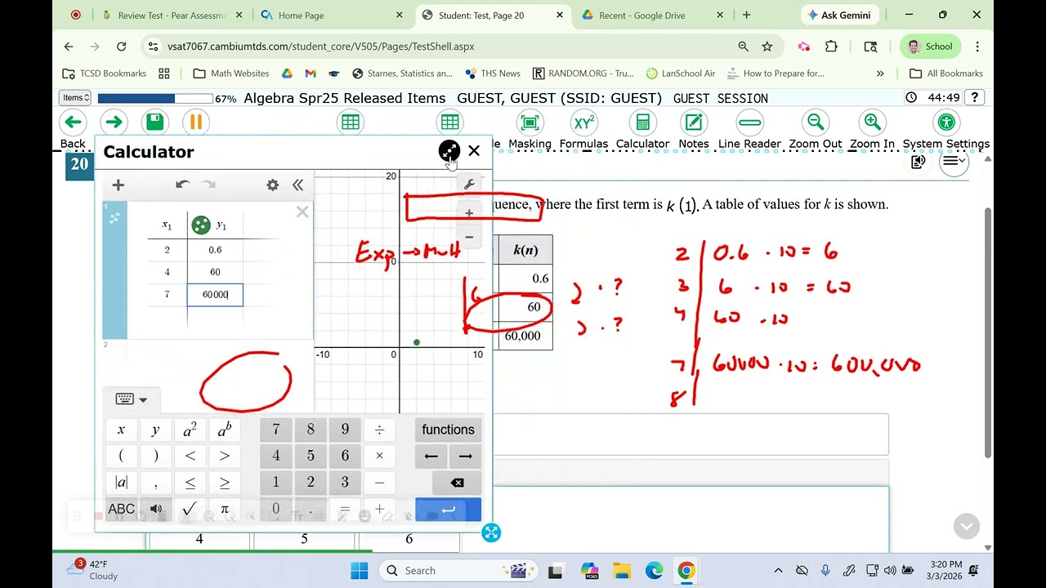
Task: Click the keypad left arrow key
Action: (431, 456)
